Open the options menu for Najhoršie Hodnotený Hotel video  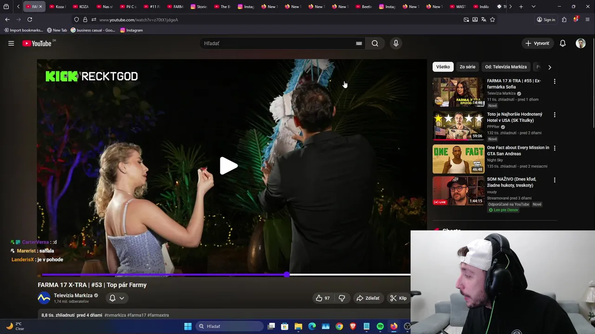coord(554,115)
